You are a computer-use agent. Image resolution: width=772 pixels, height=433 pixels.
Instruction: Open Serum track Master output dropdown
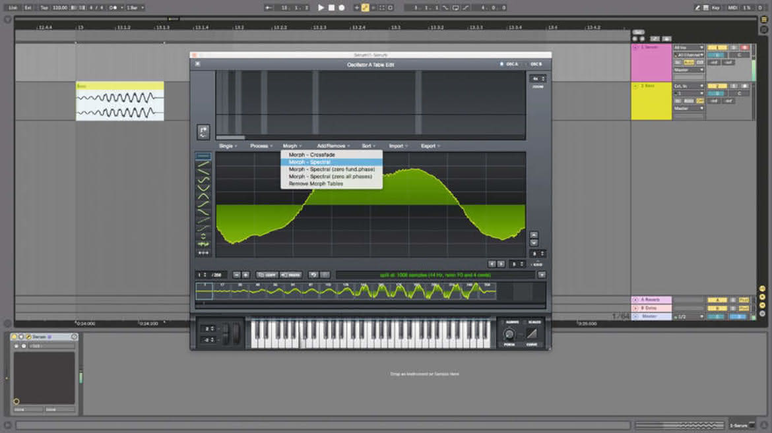[x=689, y=70]
